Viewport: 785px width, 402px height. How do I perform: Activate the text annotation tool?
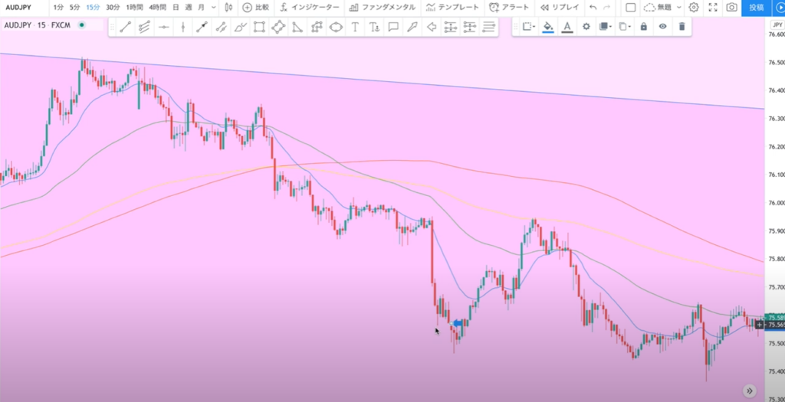pos(355,27)
